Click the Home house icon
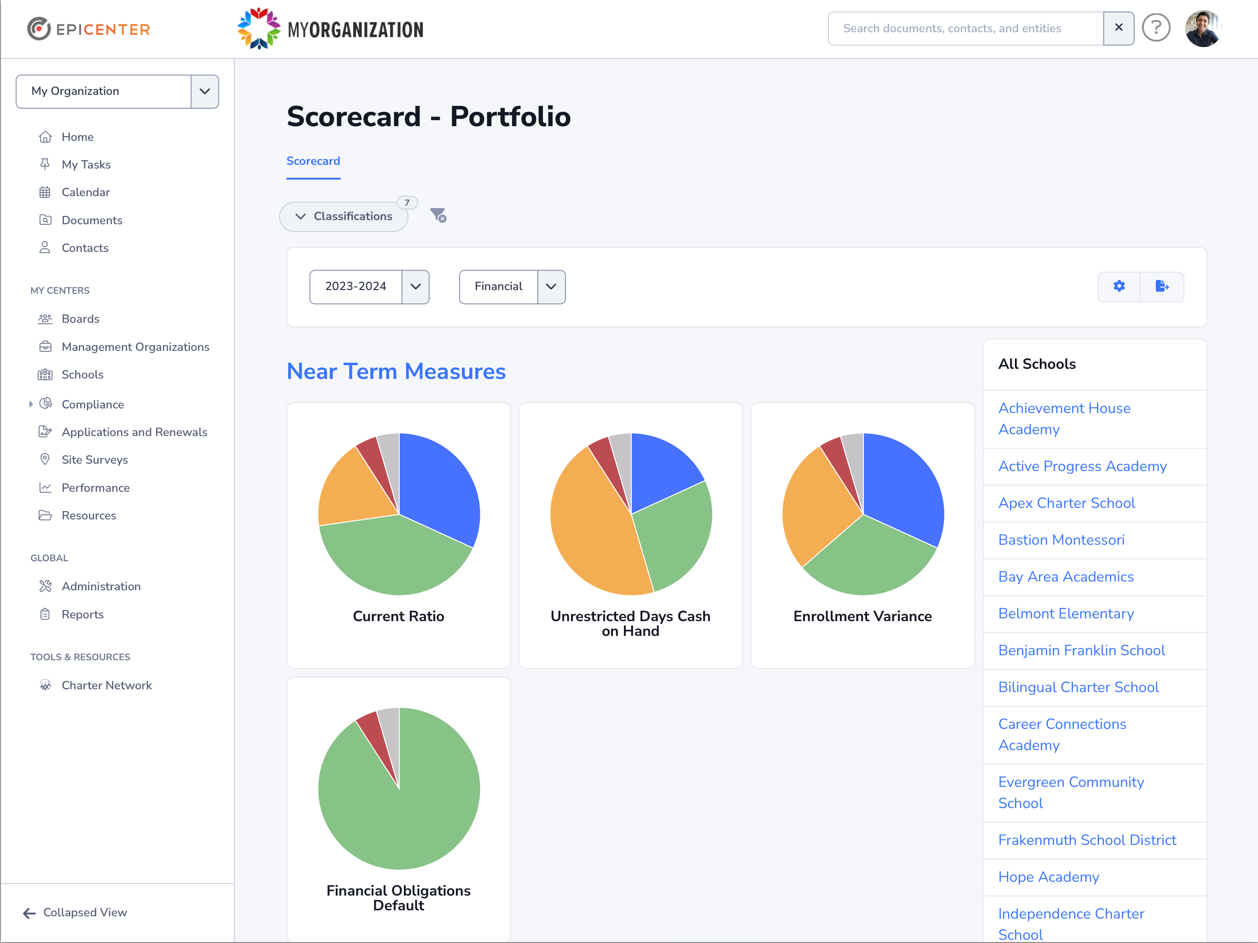The height and width of the screenshot is (943, 1258). click(45, 136)
